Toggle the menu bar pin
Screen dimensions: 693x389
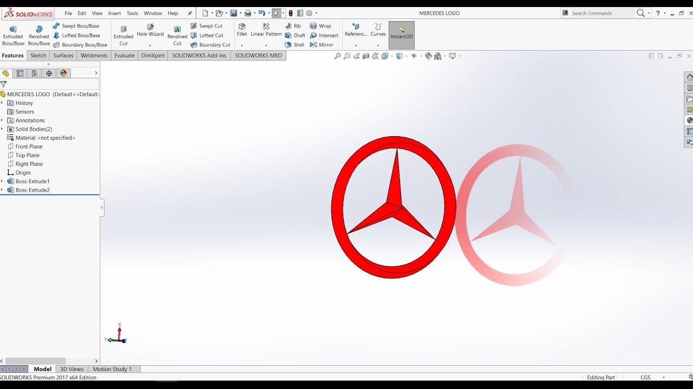[189, 13]
